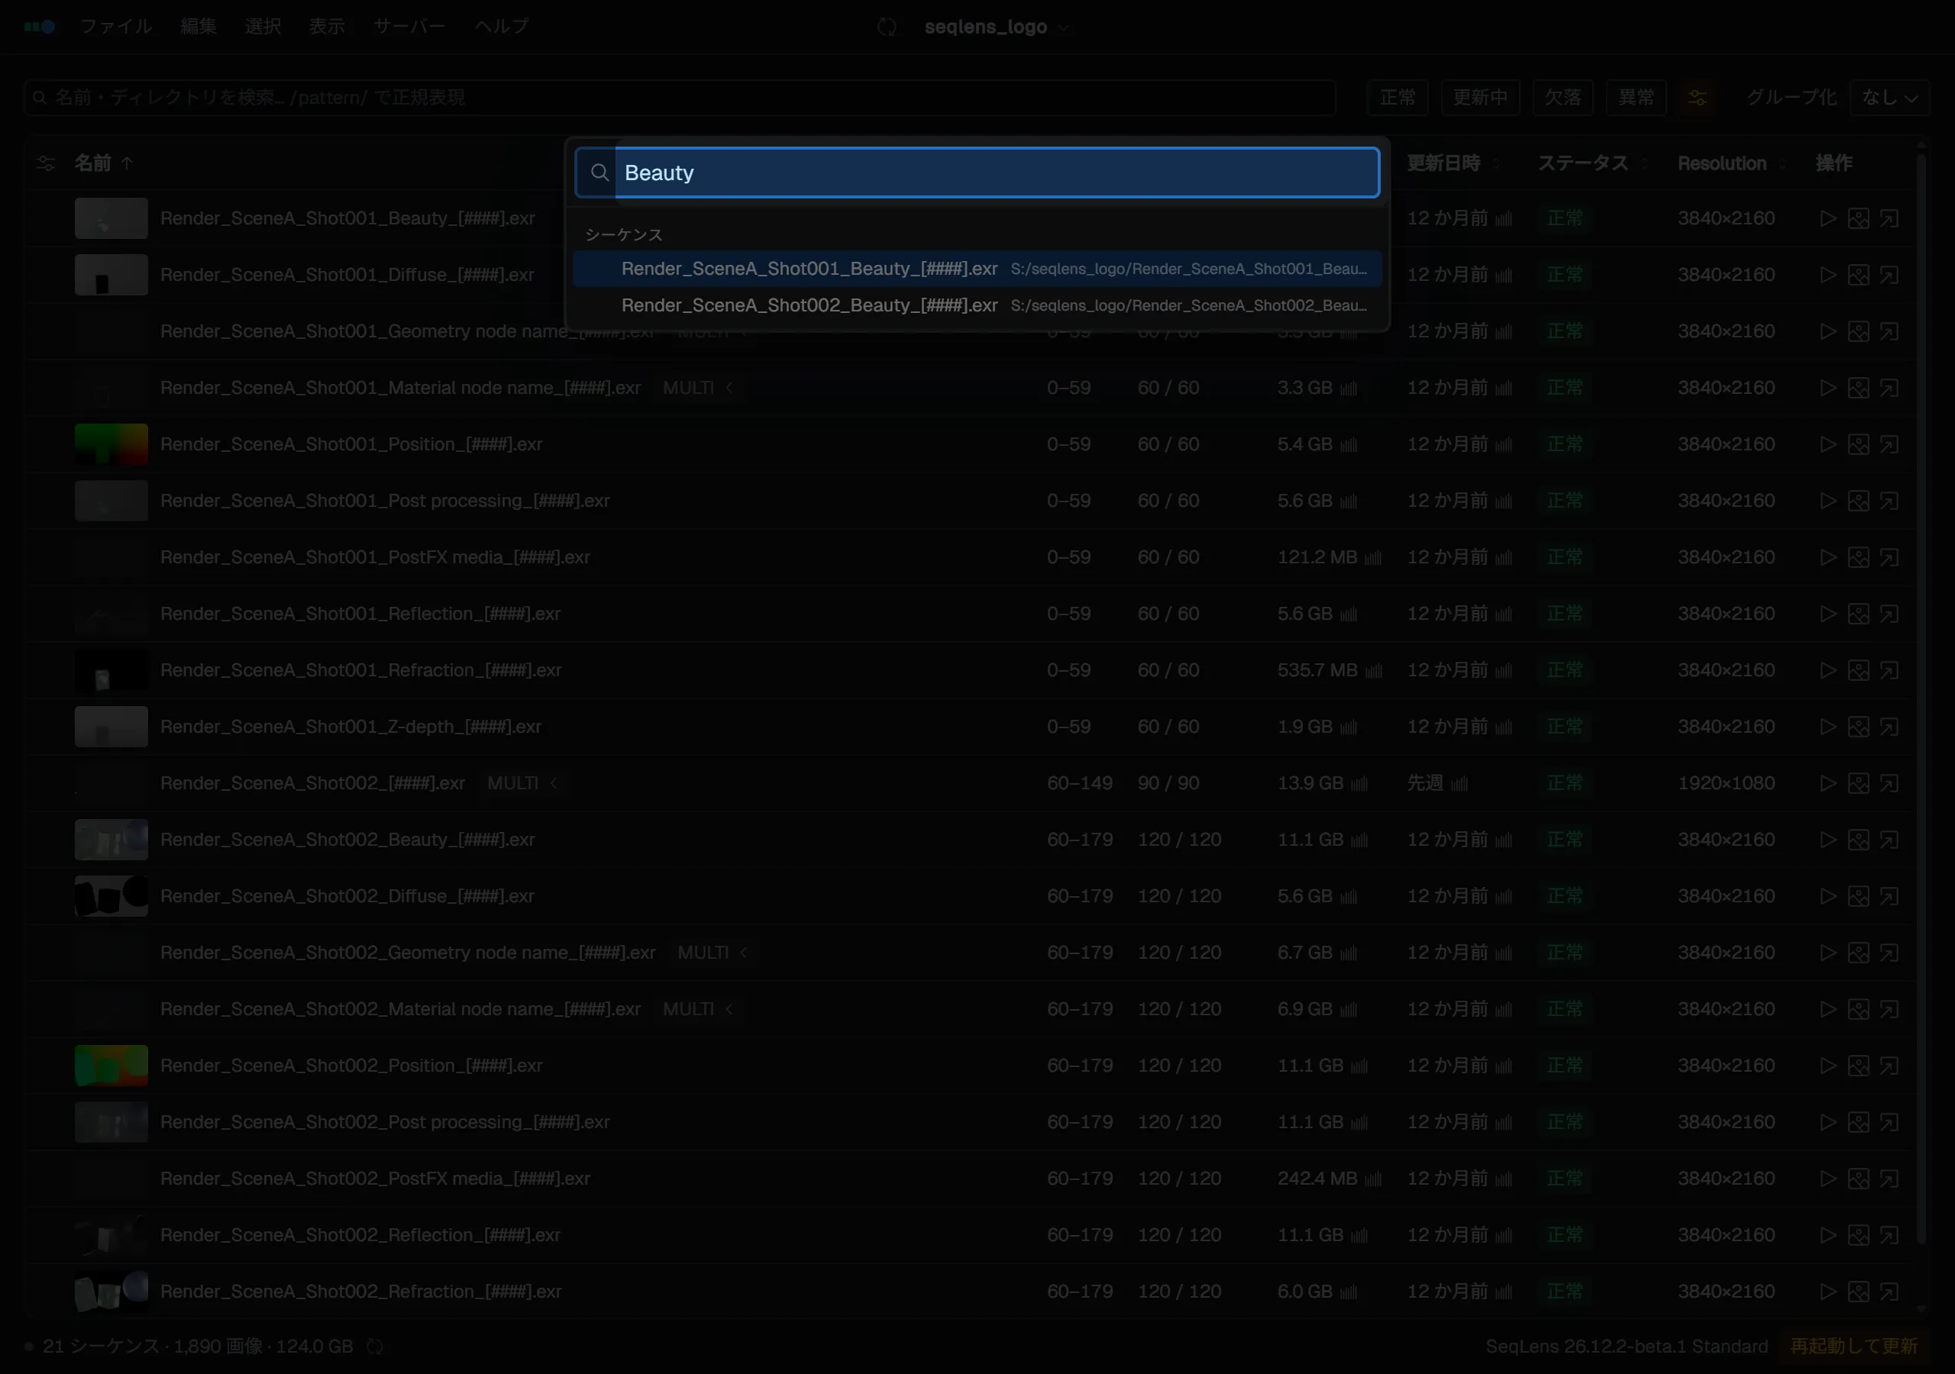Screen dimensions: 1955x1374
Task: Expand MULTI chevron on Render_SceneA_Shot002_[####].exr row
Action: (554, 783)
